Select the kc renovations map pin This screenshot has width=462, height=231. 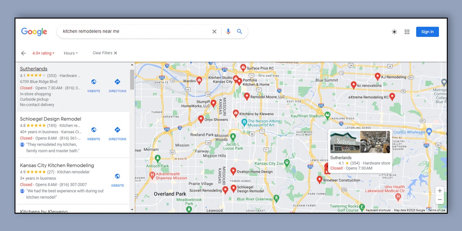[353, 85]
